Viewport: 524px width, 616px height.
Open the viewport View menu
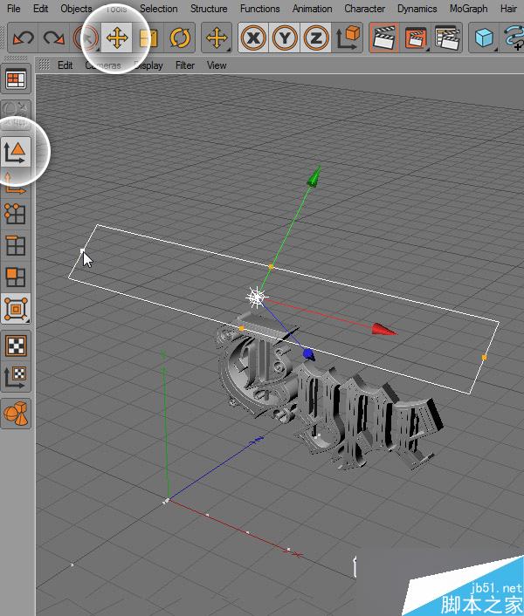click(217, 65)
